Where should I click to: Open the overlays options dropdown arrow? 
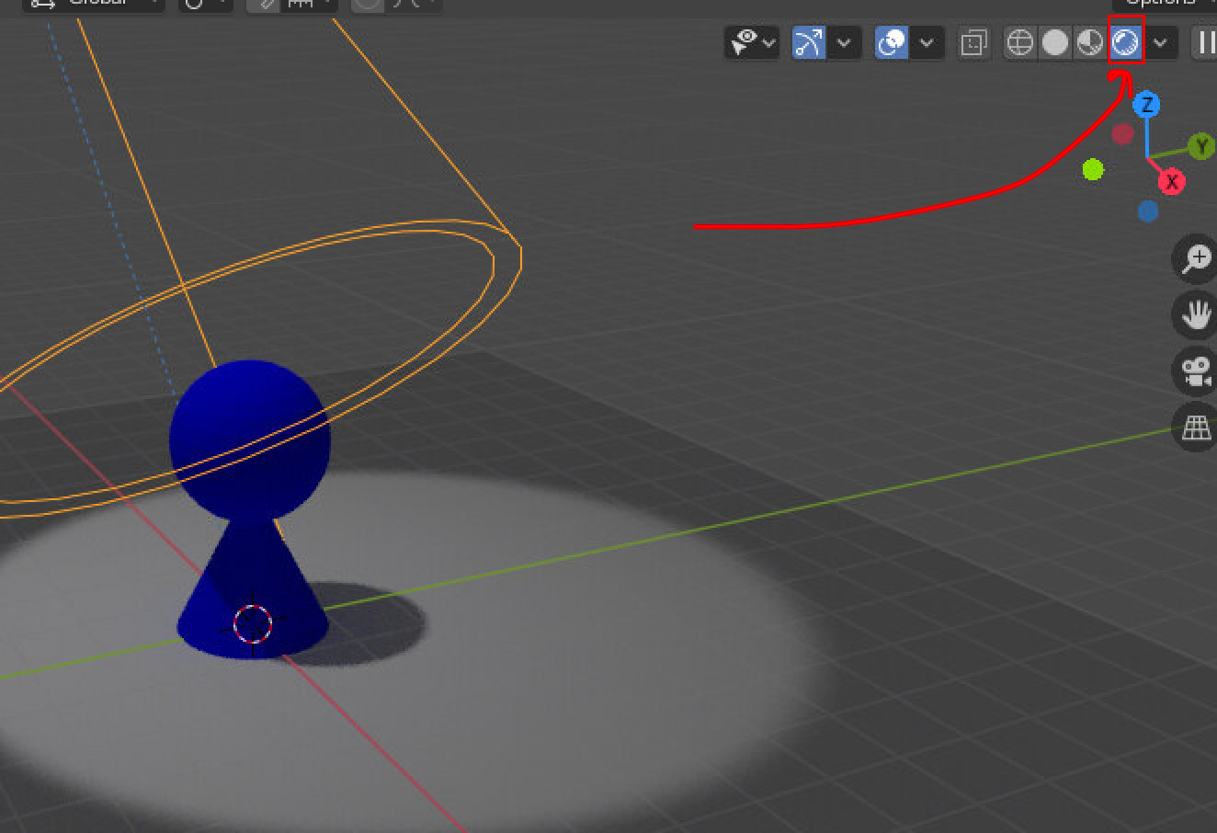pyautogui.click(x=927, y=42)
